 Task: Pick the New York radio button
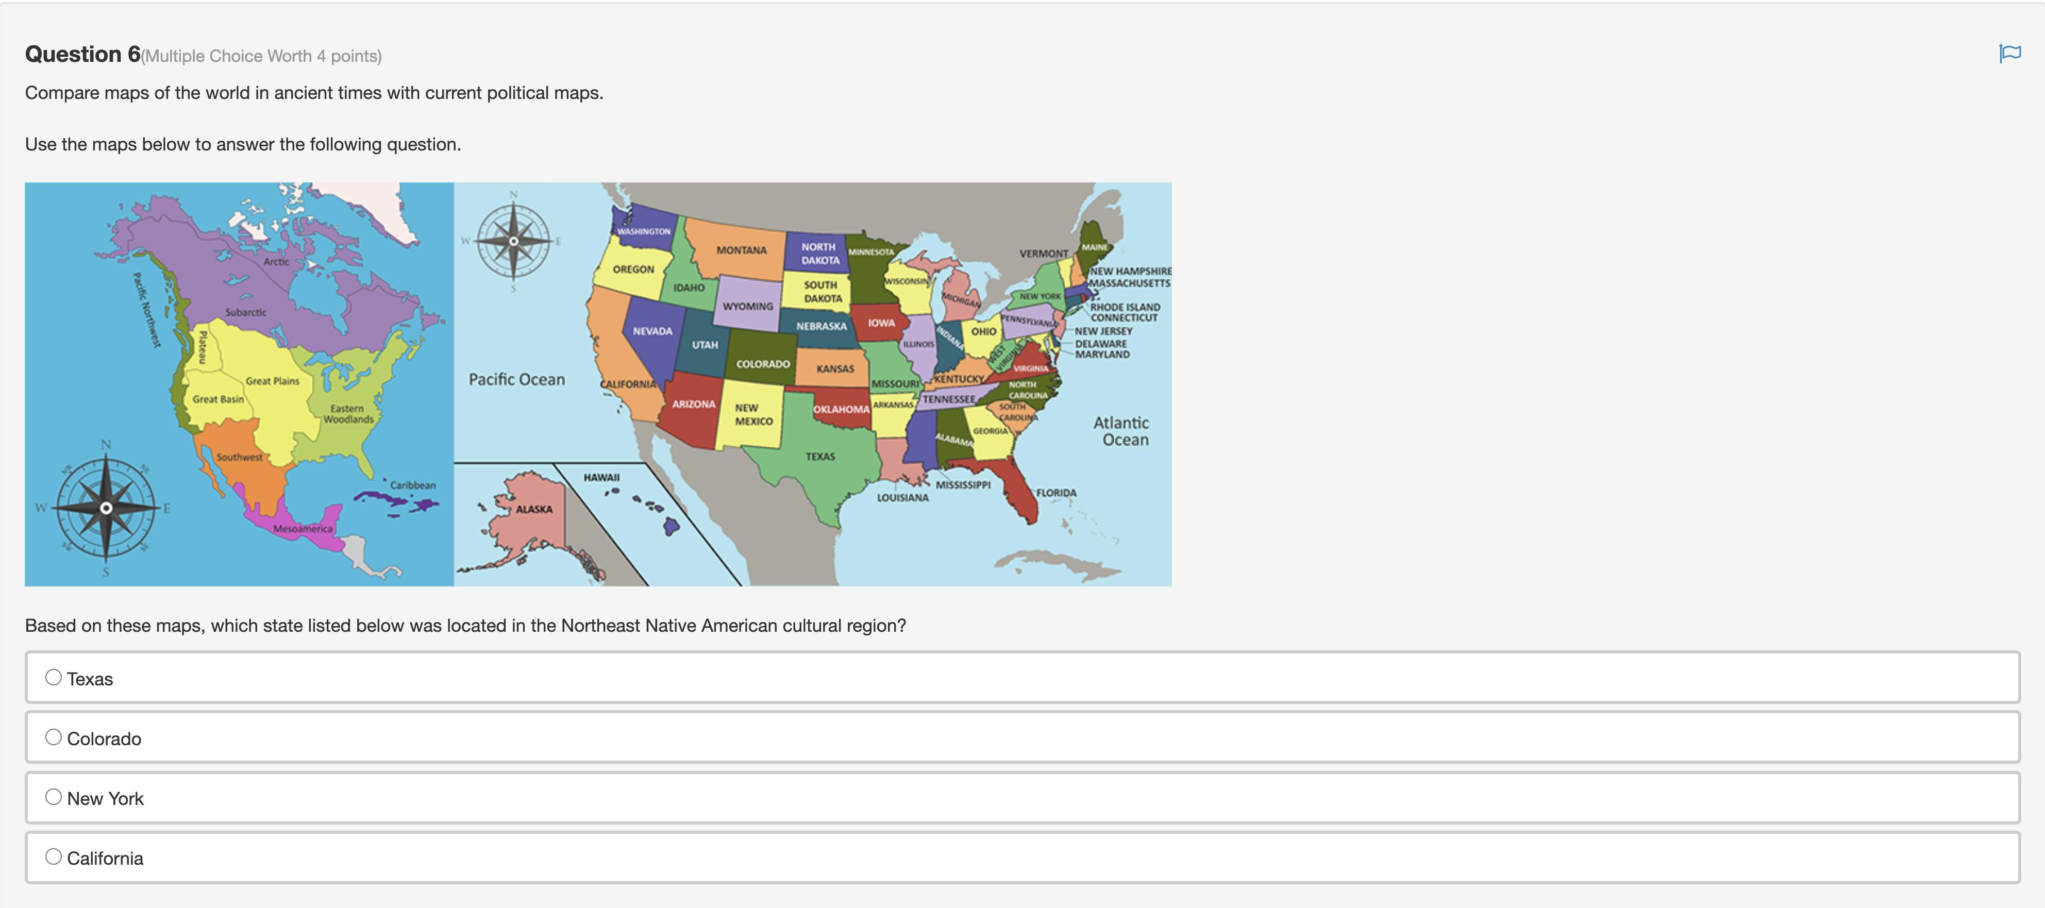pos(53,797)
